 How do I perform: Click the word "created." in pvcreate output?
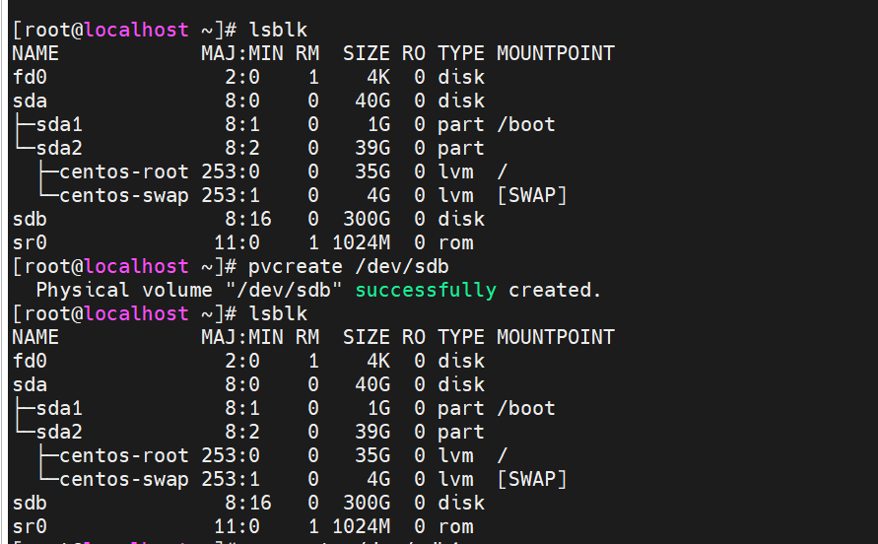(555, 290)
